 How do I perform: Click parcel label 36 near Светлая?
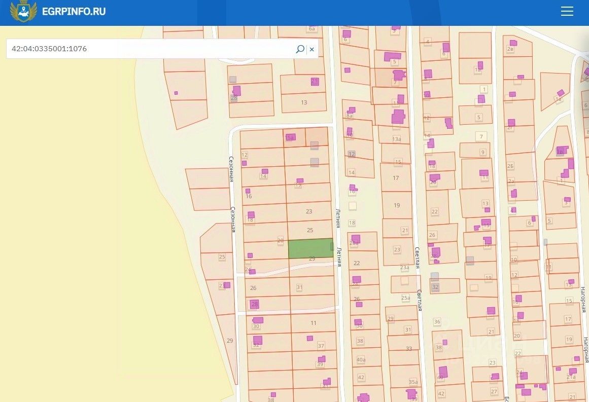pyautogui.click(x=437, y=322)
